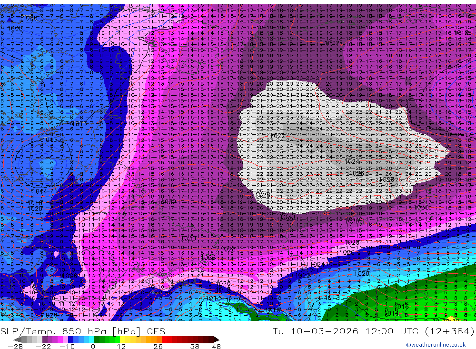Pick the bright red legend swatch

[x=164, y=339]
